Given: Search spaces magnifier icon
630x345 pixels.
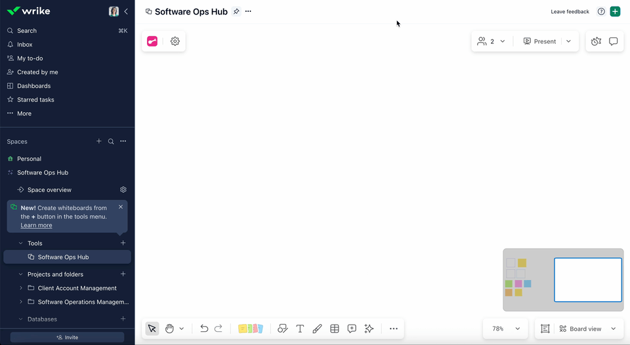Looking at the screenshot, I should [x=111, y=142].
